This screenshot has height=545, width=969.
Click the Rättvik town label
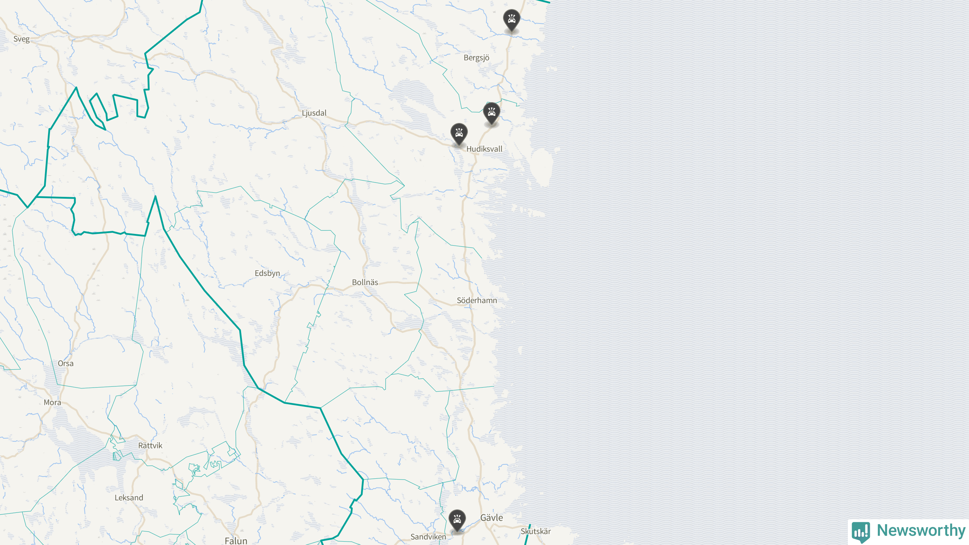coord(150,446)
